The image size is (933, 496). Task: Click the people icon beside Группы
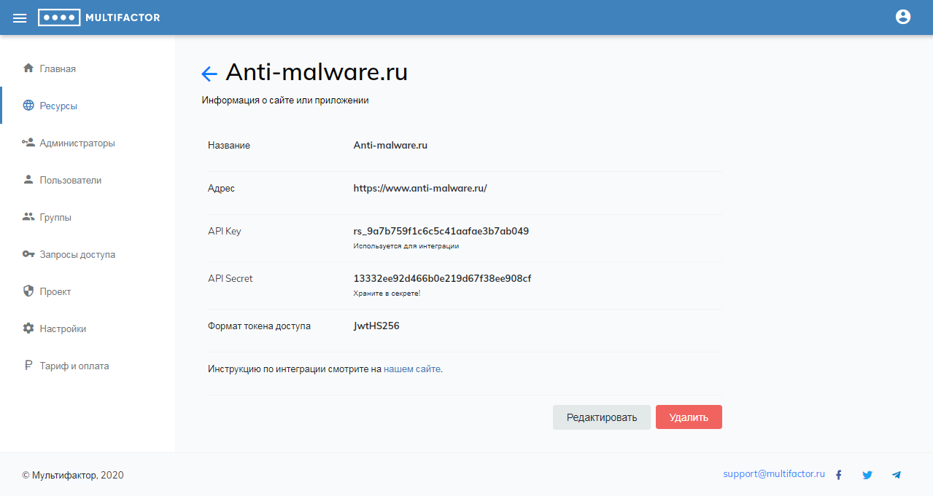coord(28,217)
